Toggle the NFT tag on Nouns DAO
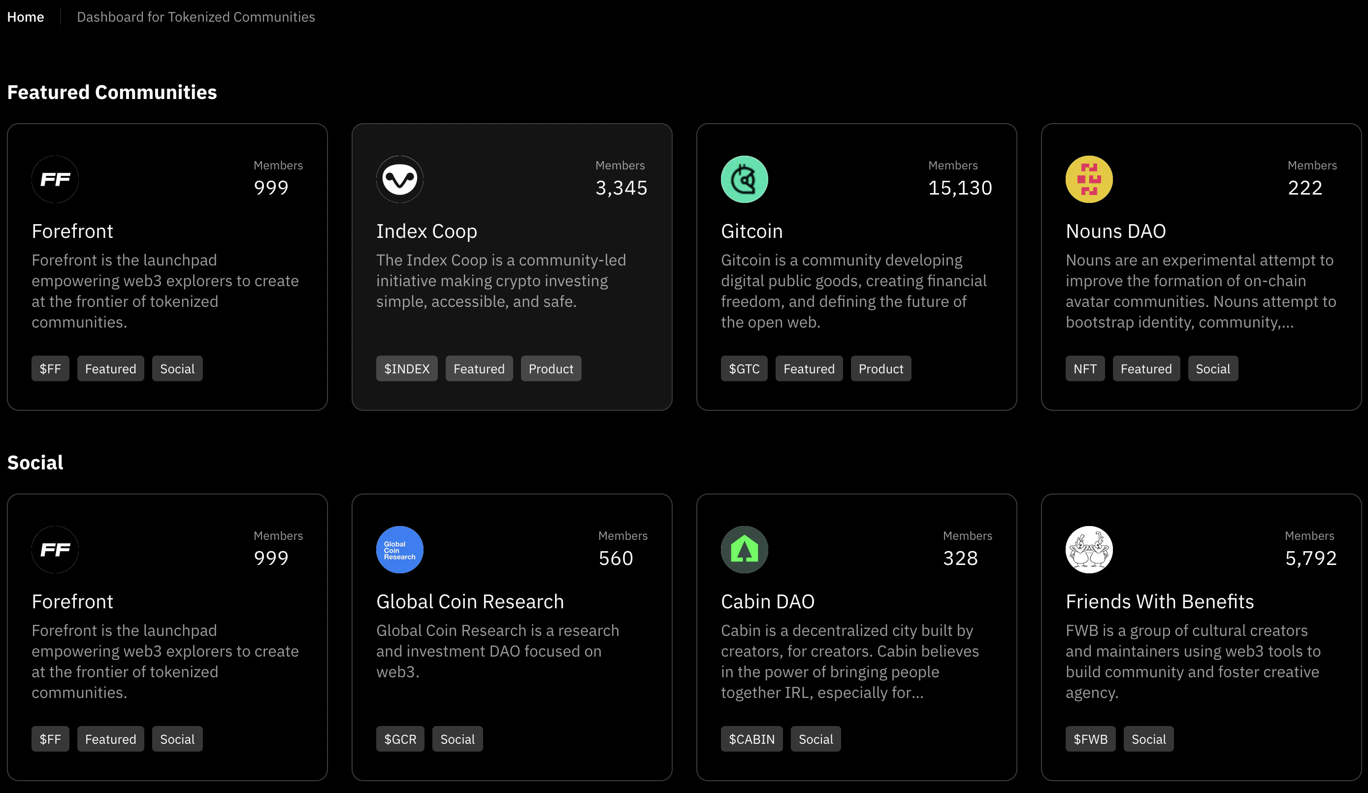The width and height of the screenshot is (1368, 793). [1085, 368]
